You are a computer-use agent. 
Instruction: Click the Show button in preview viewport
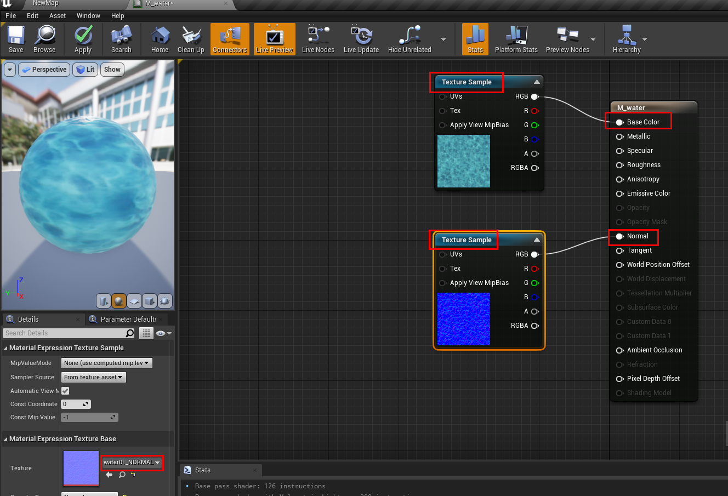tap(112, 70)
